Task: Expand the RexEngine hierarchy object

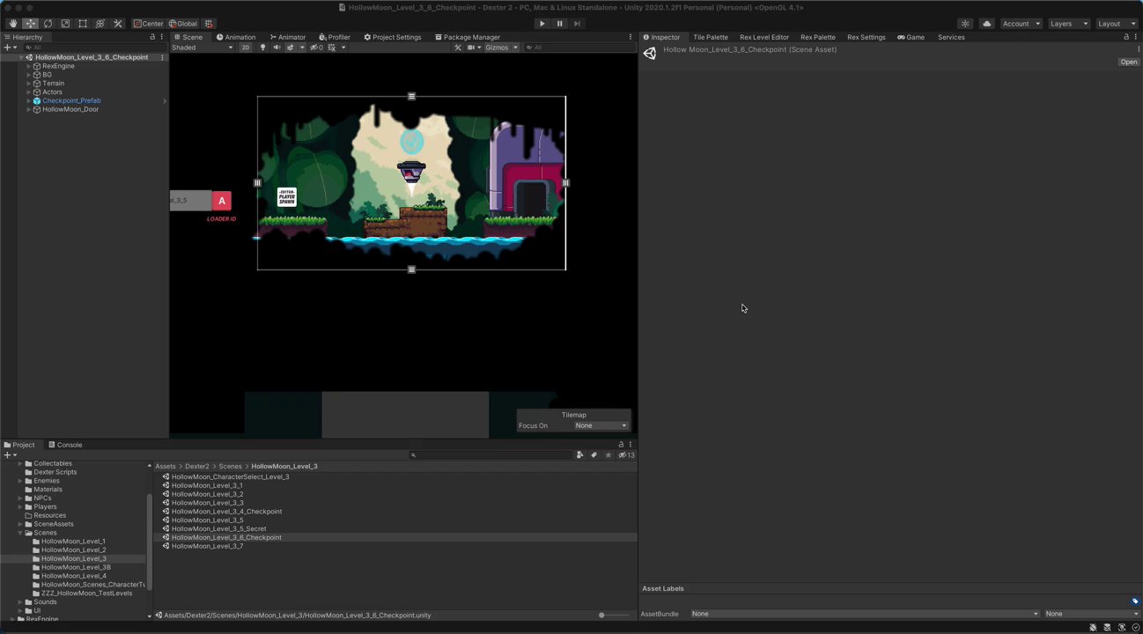Action: 28,66
